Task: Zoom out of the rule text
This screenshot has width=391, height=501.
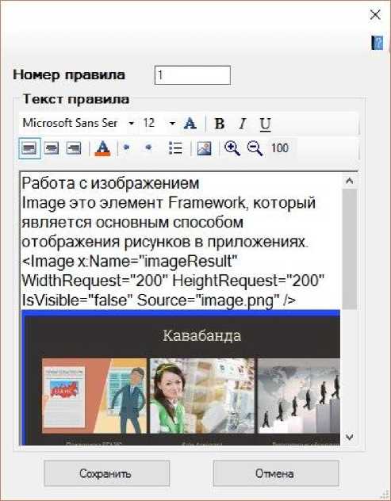Action: [255, 148]
